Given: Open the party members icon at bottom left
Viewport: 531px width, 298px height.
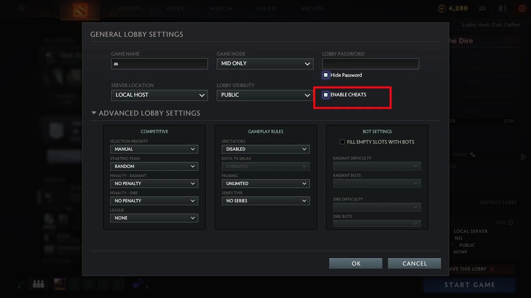Looking at the screenshot, I should point(38,284).
